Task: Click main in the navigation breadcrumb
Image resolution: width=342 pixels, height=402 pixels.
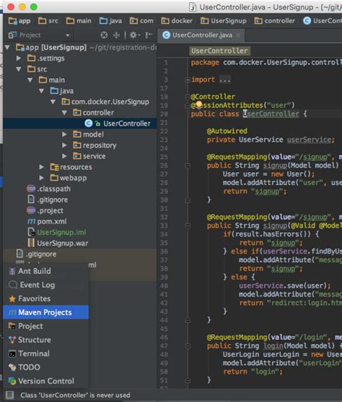Action: [x=79, y=21]
